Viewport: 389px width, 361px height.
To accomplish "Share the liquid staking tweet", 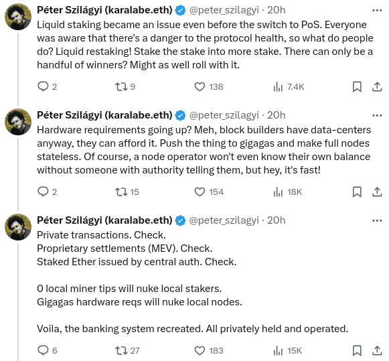I will click(x=377, y=86).
